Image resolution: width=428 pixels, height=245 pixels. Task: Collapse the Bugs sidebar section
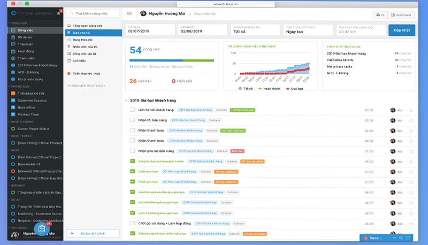(x=14, y=150)
